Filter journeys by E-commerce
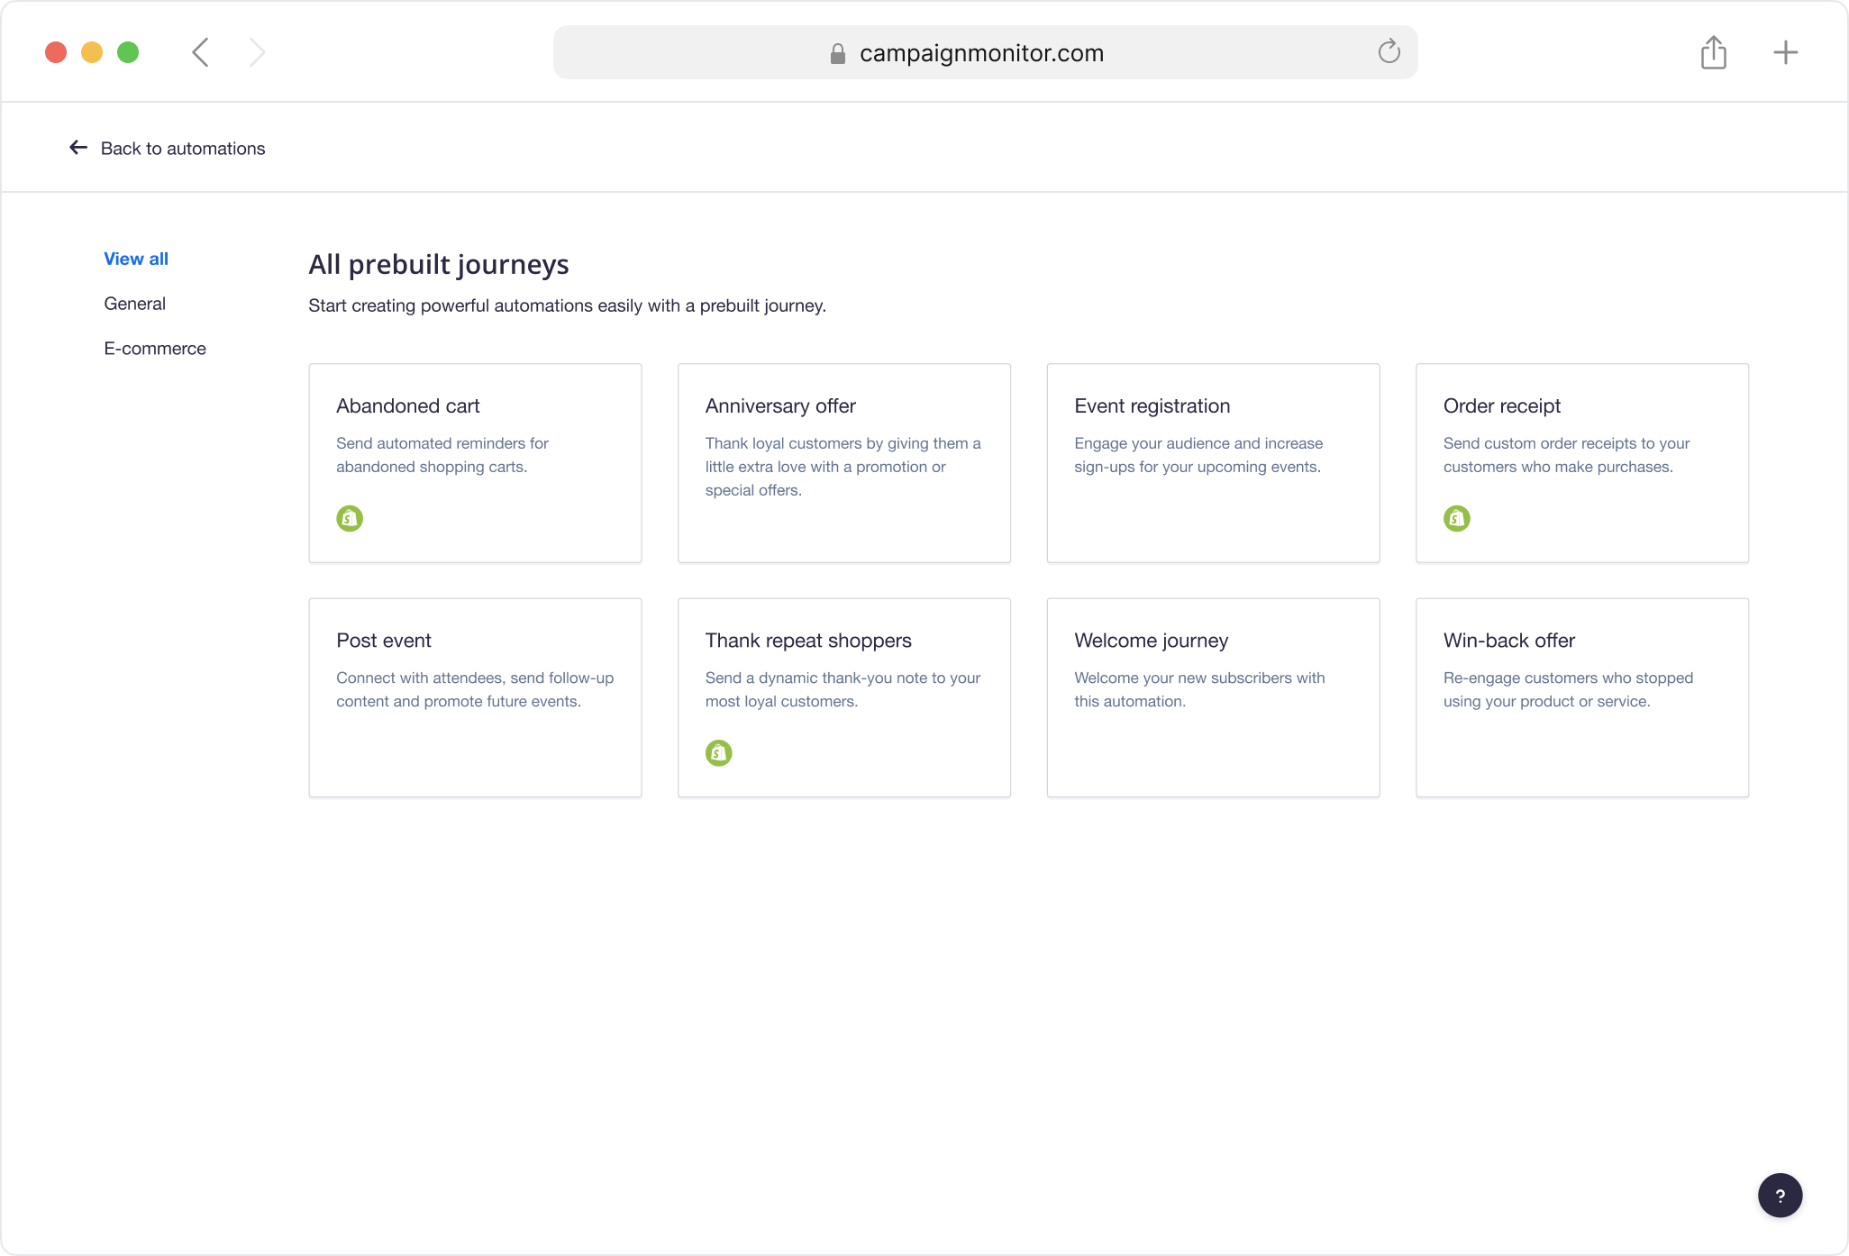 tap(155, 349)
